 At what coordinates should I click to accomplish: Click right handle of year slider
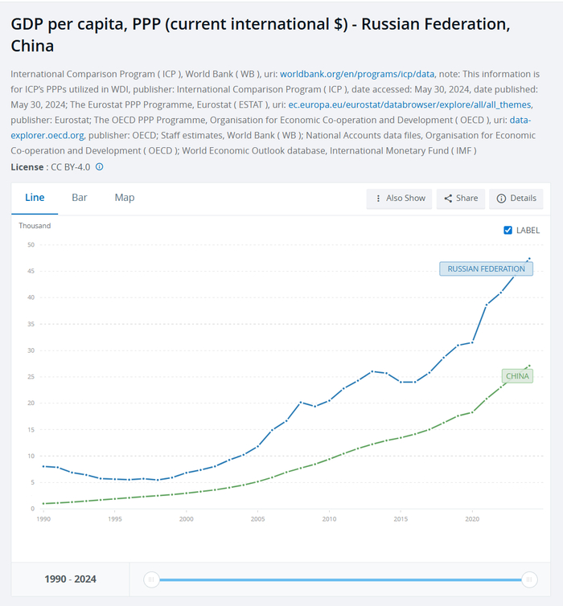pyautogui.click(x=529, y=579)
